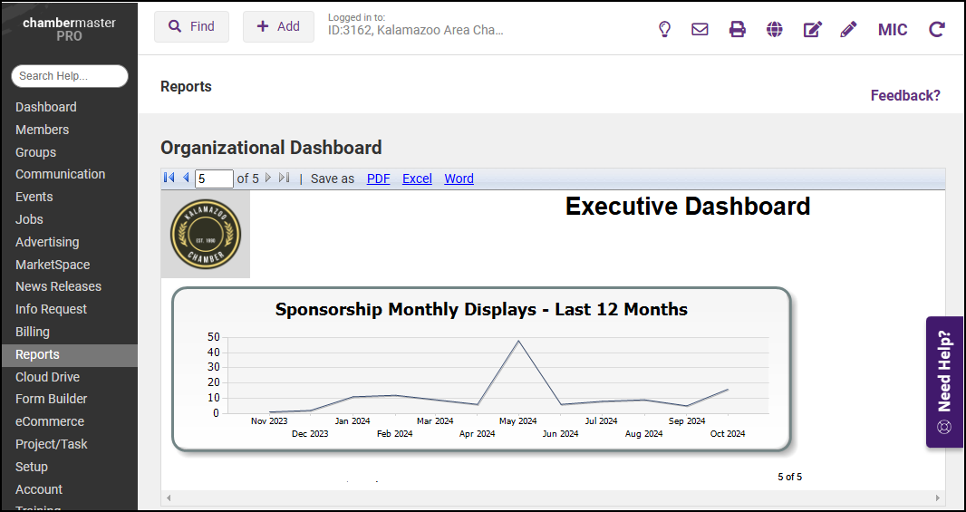Click the edit note square icon

click(x=812, y=29)
